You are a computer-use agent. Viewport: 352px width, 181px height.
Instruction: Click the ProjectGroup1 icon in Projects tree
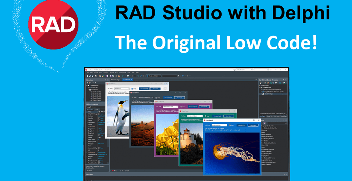[260, 85]
